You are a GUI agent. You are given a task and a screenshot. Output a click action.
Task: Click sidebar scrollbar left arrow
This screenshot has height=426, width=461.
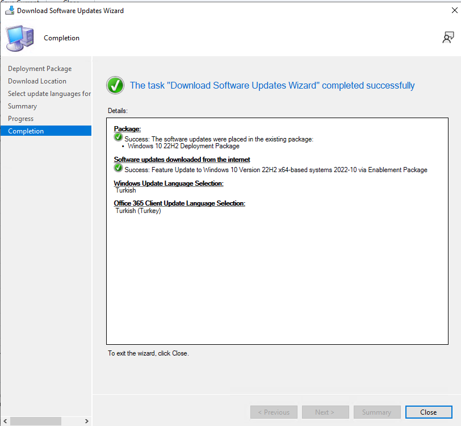pyautogui.click(x=5, y=421)
